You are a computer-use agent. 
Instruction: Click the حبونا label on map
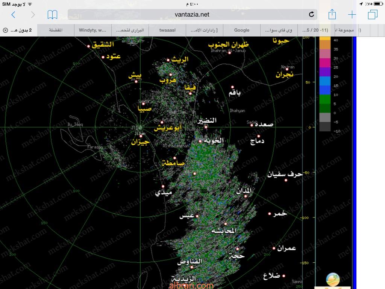pos(281,41)
